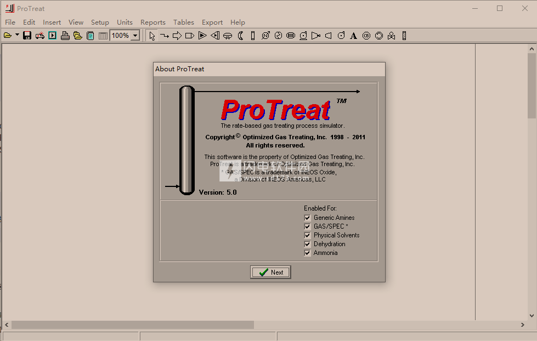Click the ambulance icon in toolbar
Image resolution: width=537 pixels, height=341 pixels.
(x=39, y=36)
